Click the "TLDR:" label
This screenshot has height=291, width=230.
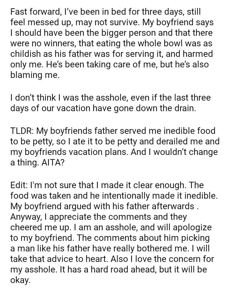click(22, 131)
